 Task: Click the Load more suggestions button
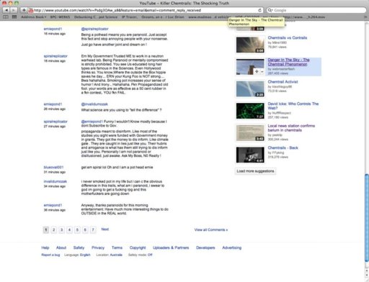click(x=255, y=171)
